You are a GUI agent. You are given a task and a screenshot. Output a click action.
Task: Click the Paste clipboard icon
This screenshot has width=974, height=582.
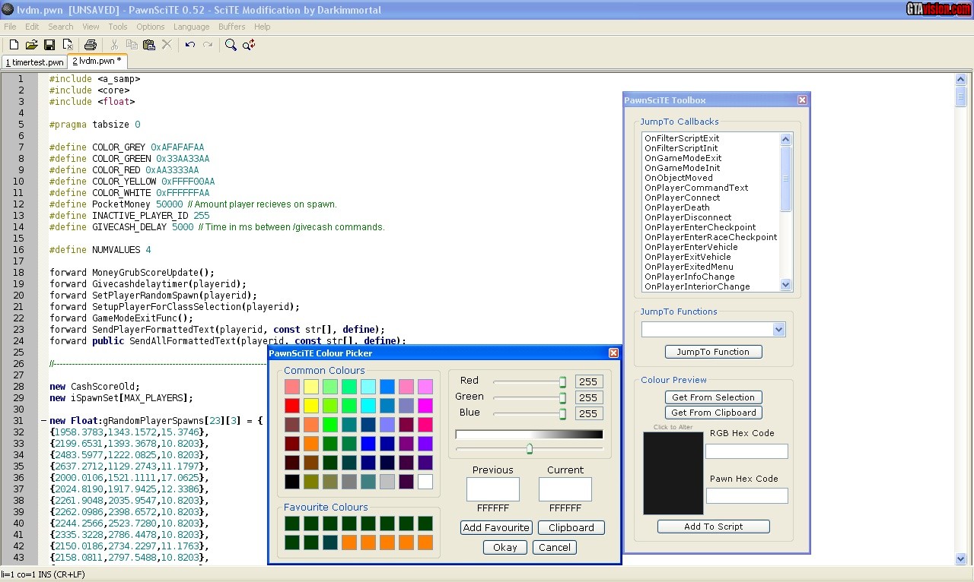pos(149,45)
